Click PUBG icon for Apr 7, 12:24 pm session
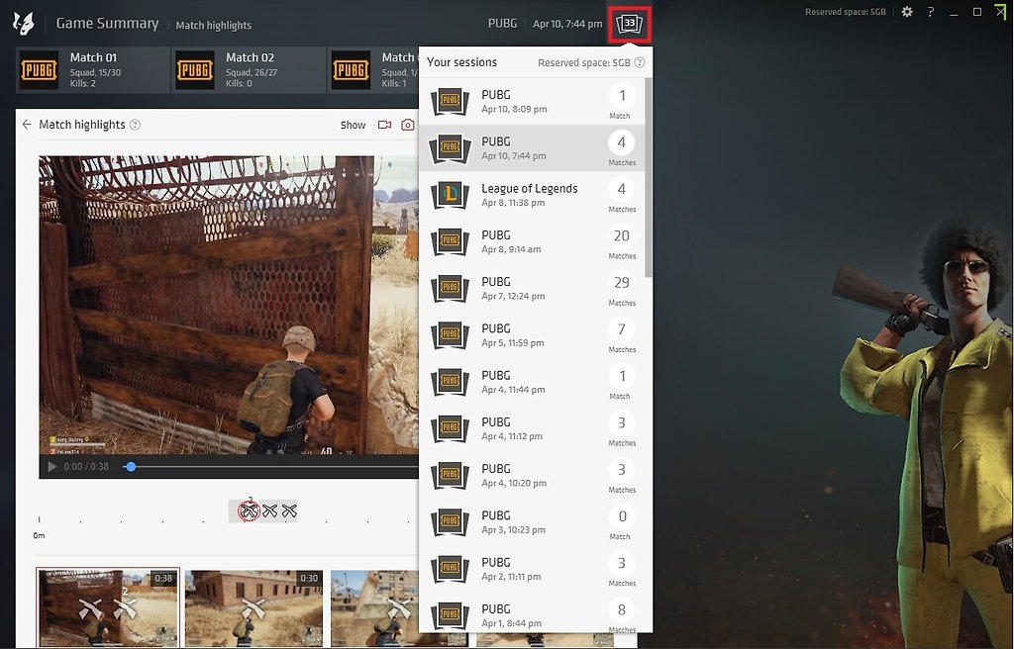This screenshot has width=1014, height=649. click(451, 288)
